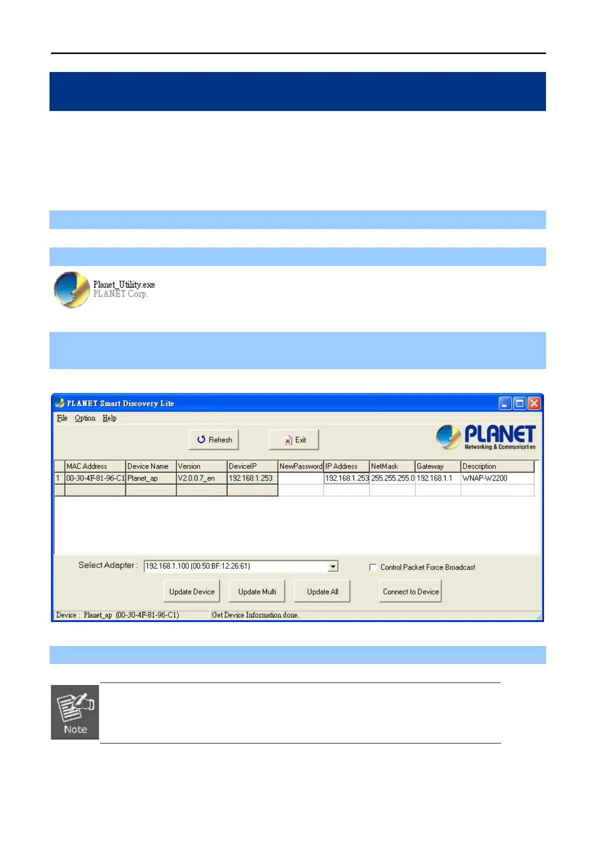Click the Select Adapter combo box field

(x=241, y=566)
